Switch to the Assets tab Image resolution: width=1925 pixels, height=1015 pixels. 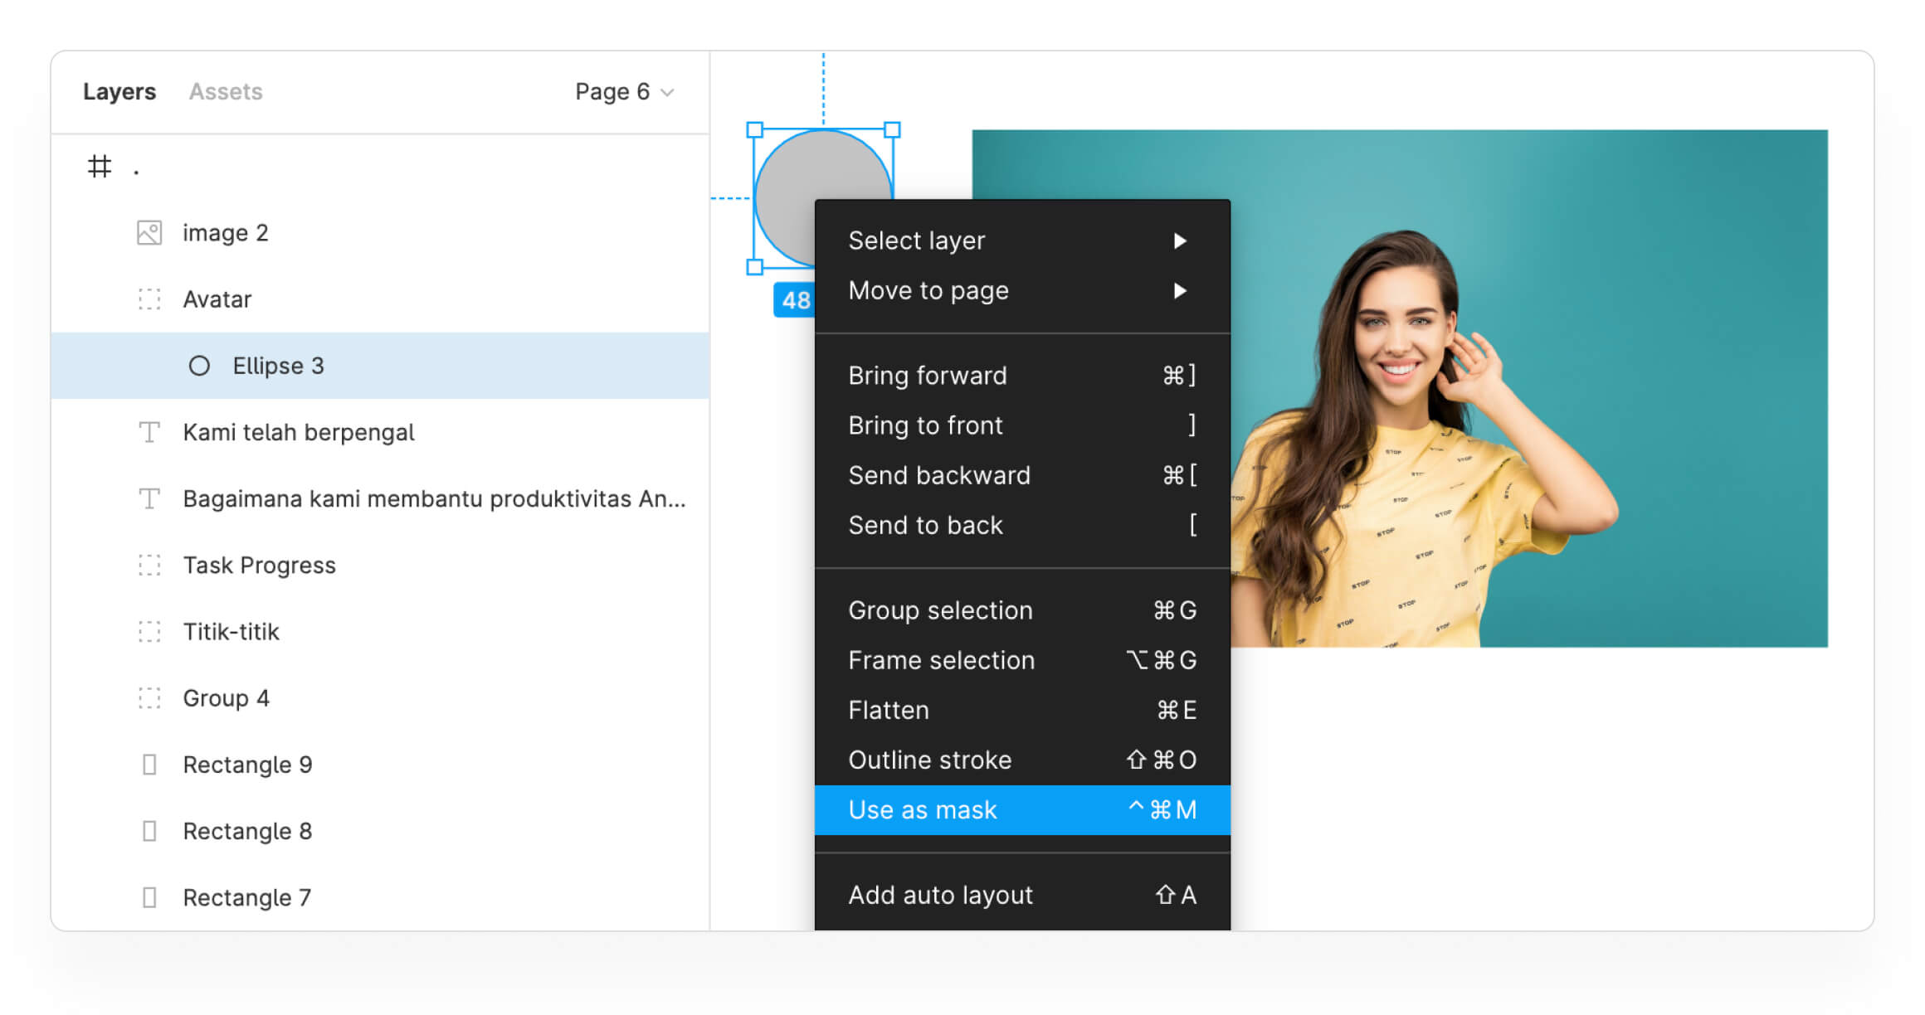[226, 91]
